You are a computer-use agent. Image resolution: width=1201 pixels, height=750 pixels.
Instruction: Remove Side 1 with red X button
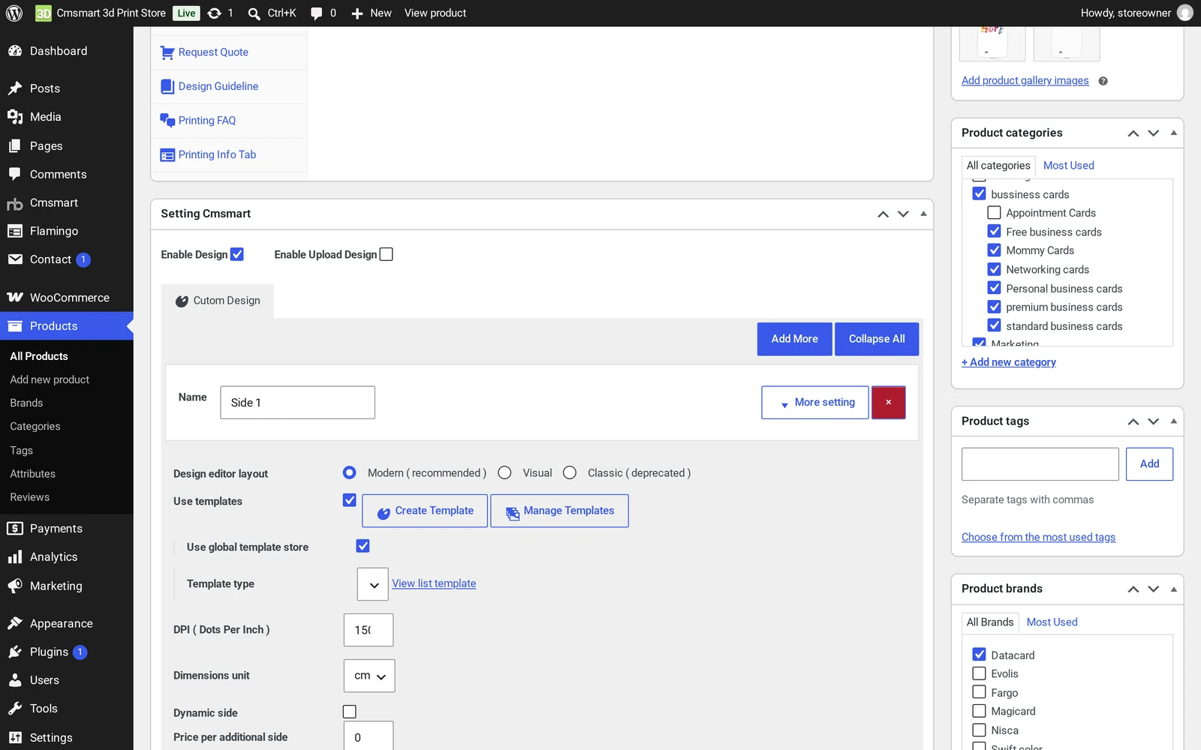pos(889,403)
